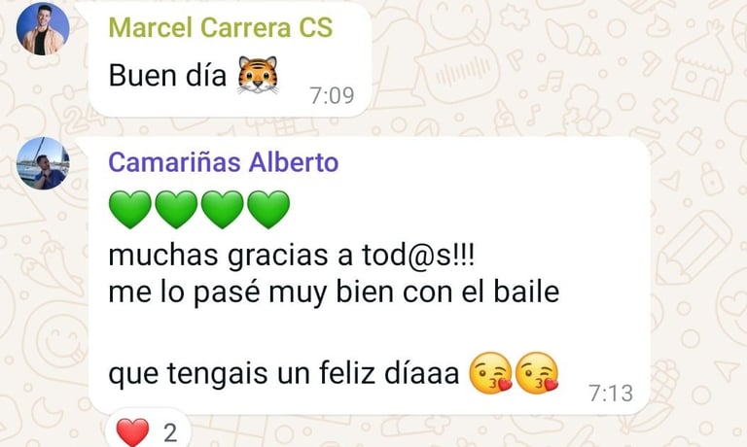Open Camariñas Alberto profile picture
The width and height of the screenshot is (747, 447).
tap(43, 163)
